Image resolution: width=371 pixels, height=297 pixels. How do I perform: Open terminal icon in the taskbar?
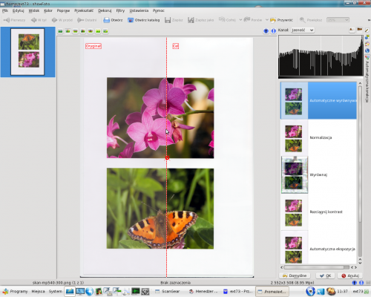(136, 291)
